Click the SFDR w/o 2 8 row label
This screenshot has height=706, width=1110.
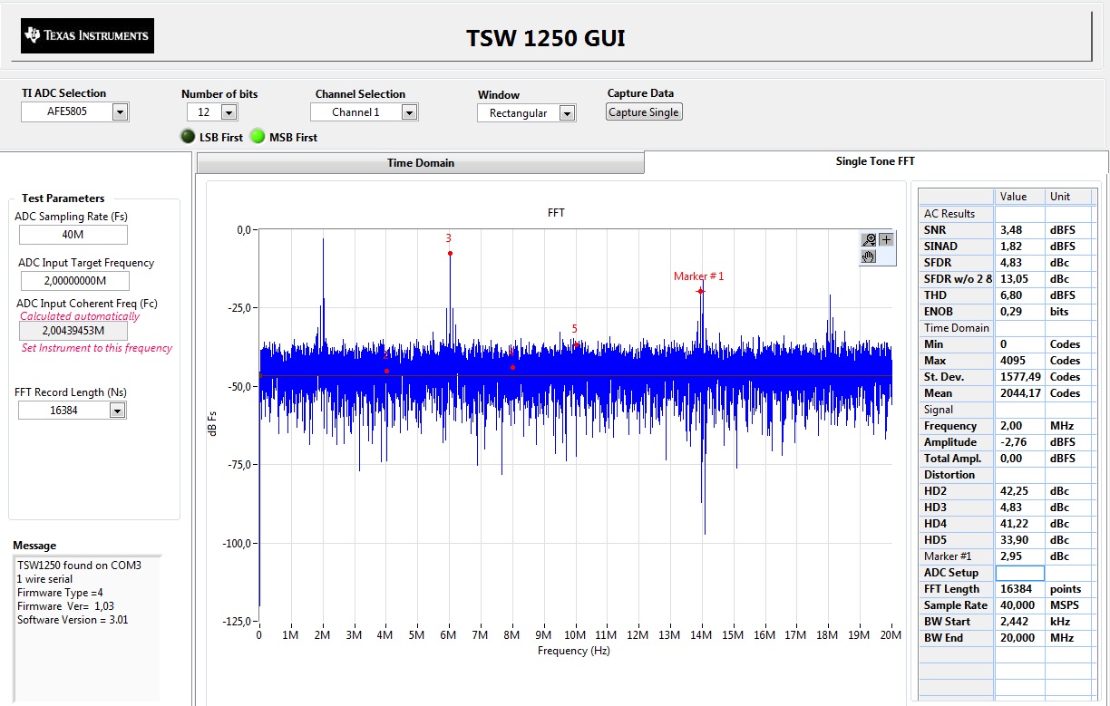click(x=956, y=279)
